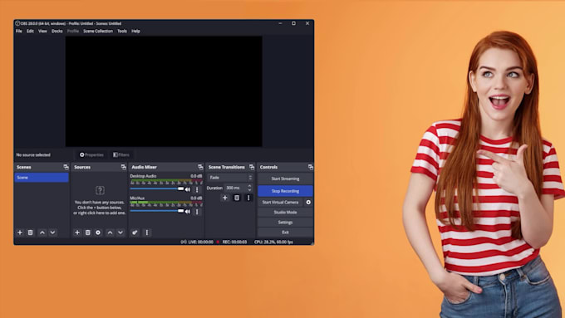Click the black preview canvas area
This screenshot has width=565, height=318.
click(x=164, y=91)
